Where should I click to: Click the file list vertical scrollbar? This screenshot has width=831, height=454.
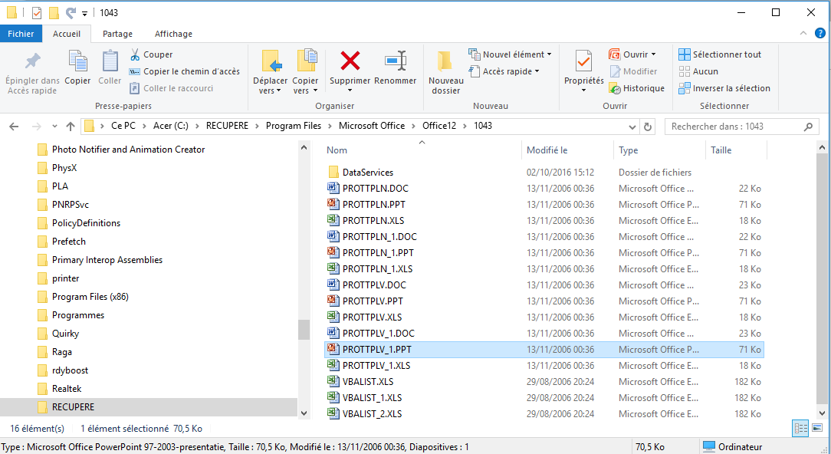point(822,279)
